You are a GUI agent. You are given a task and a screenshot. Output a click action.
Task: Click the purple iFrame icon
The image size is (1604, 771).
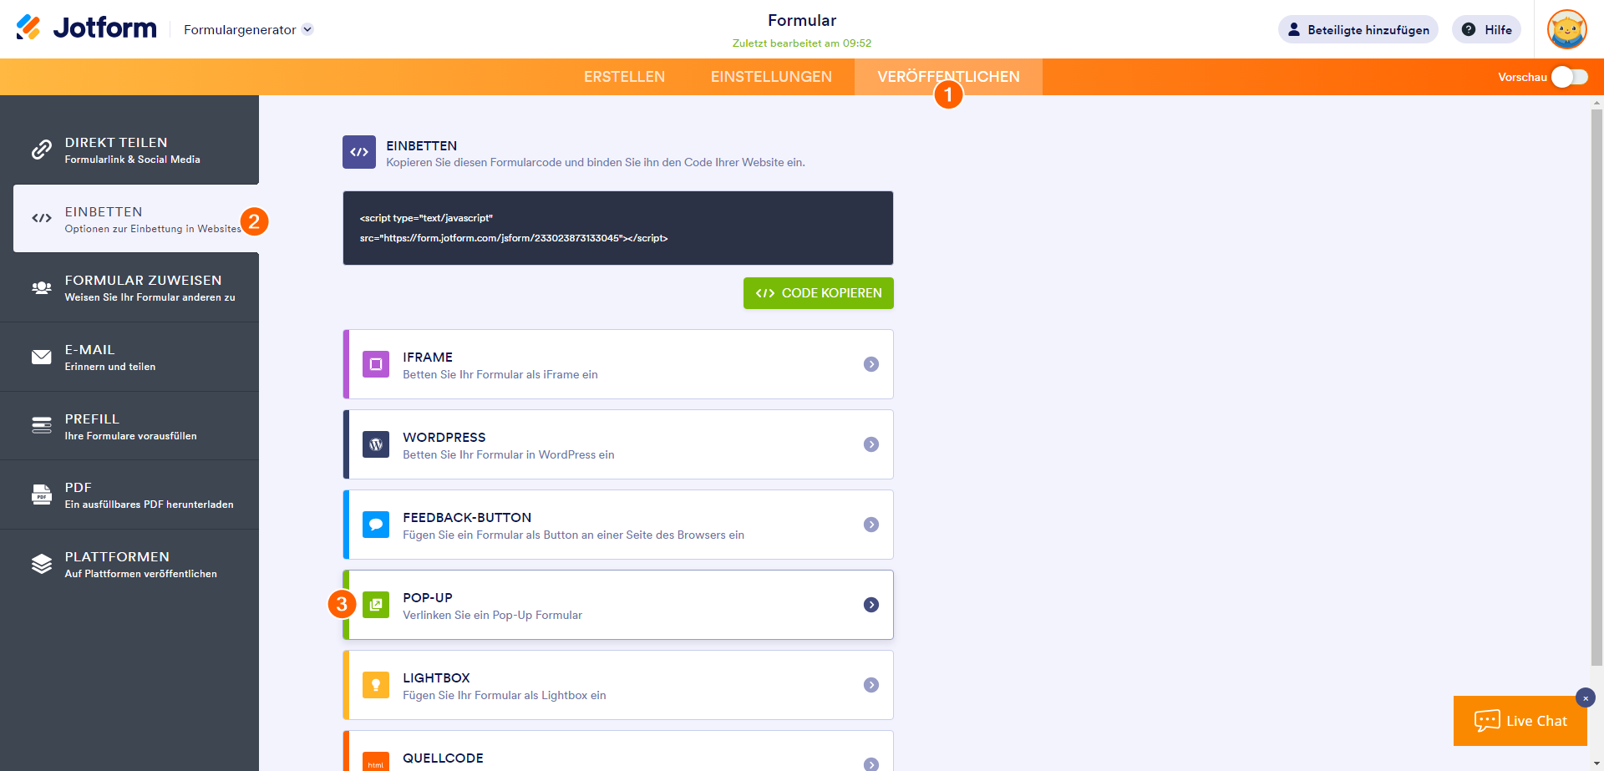[376, 364]
